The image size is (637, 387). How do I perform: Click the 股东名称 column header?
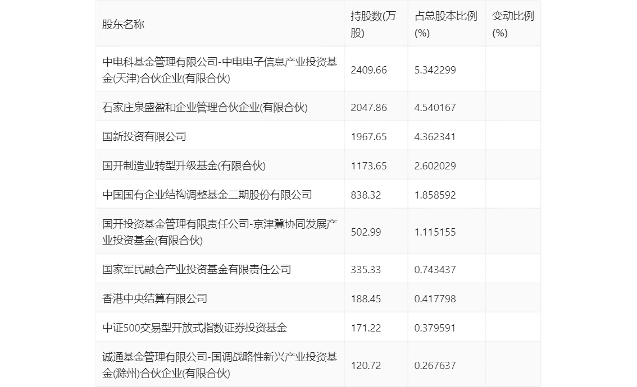[123, 24]
